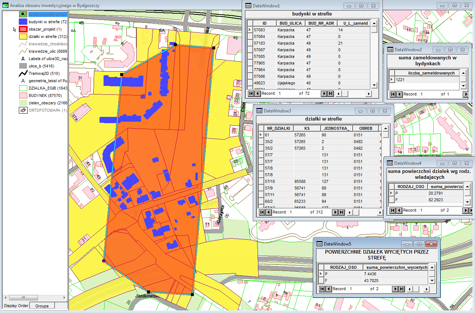
Task: Go to previous record in DataWindow4
Action: pyautogui.click(x=398, y=211)
